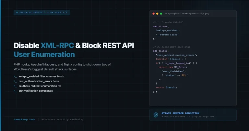
Task: Open the tweakswp.com link
Action: (24, 119)
